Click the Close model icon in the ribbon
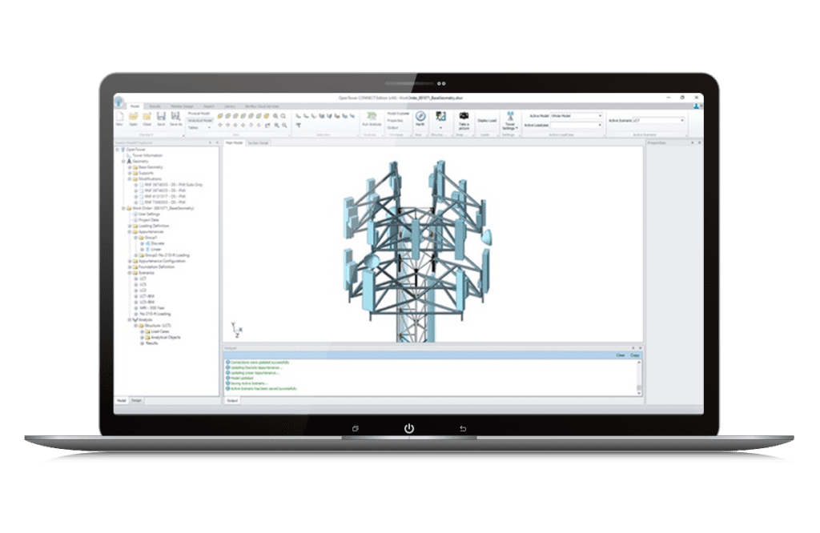820x533 pixels. pos(147,118)
